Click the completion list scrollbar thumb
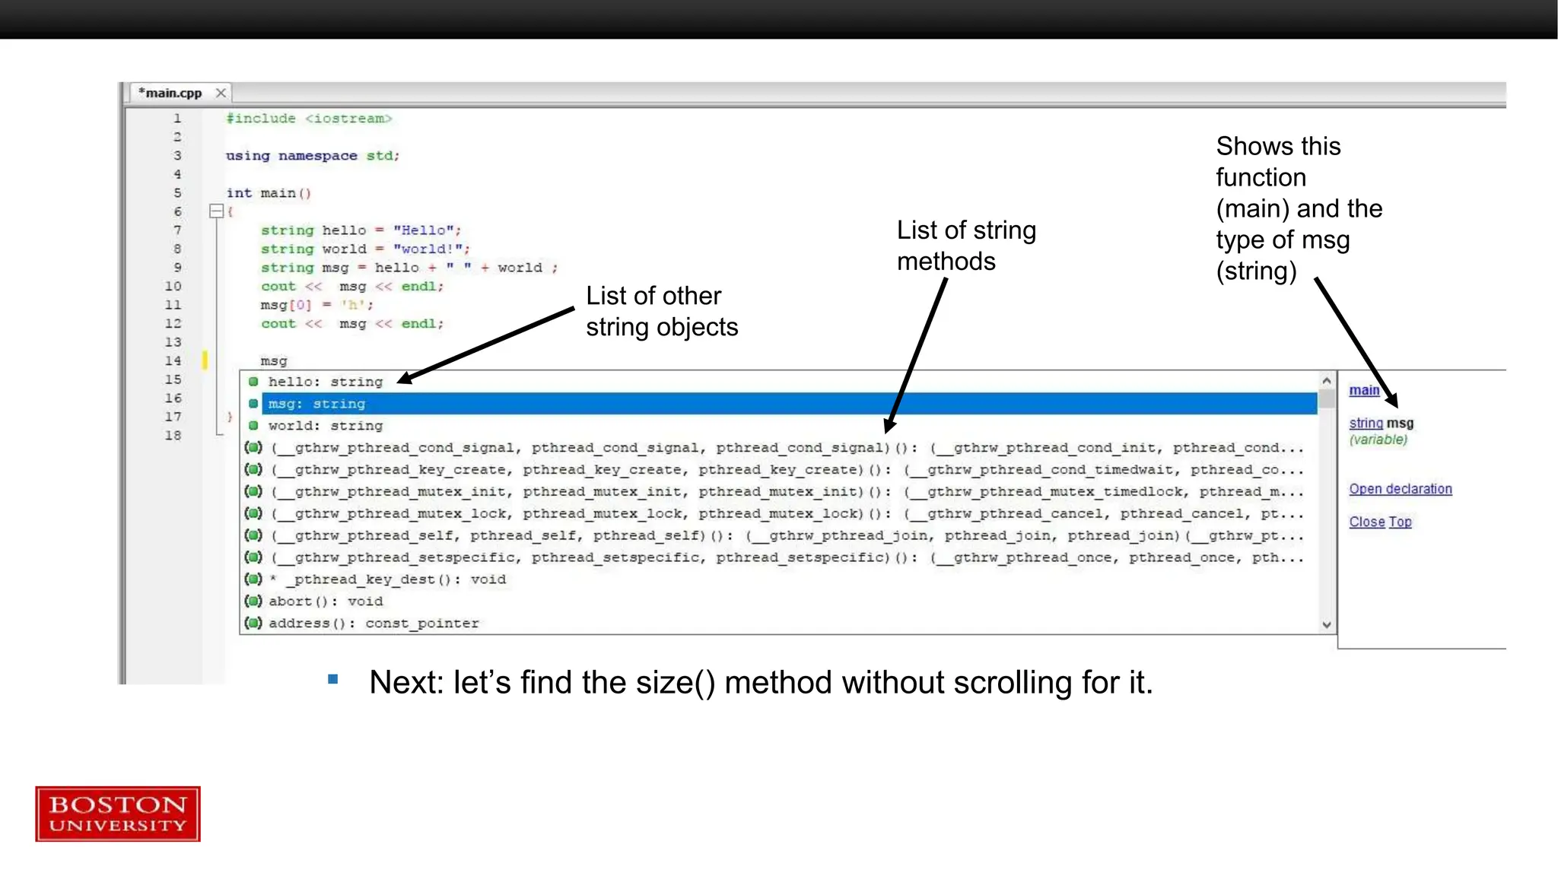 pyautogui.click(x=1327, y=399)
